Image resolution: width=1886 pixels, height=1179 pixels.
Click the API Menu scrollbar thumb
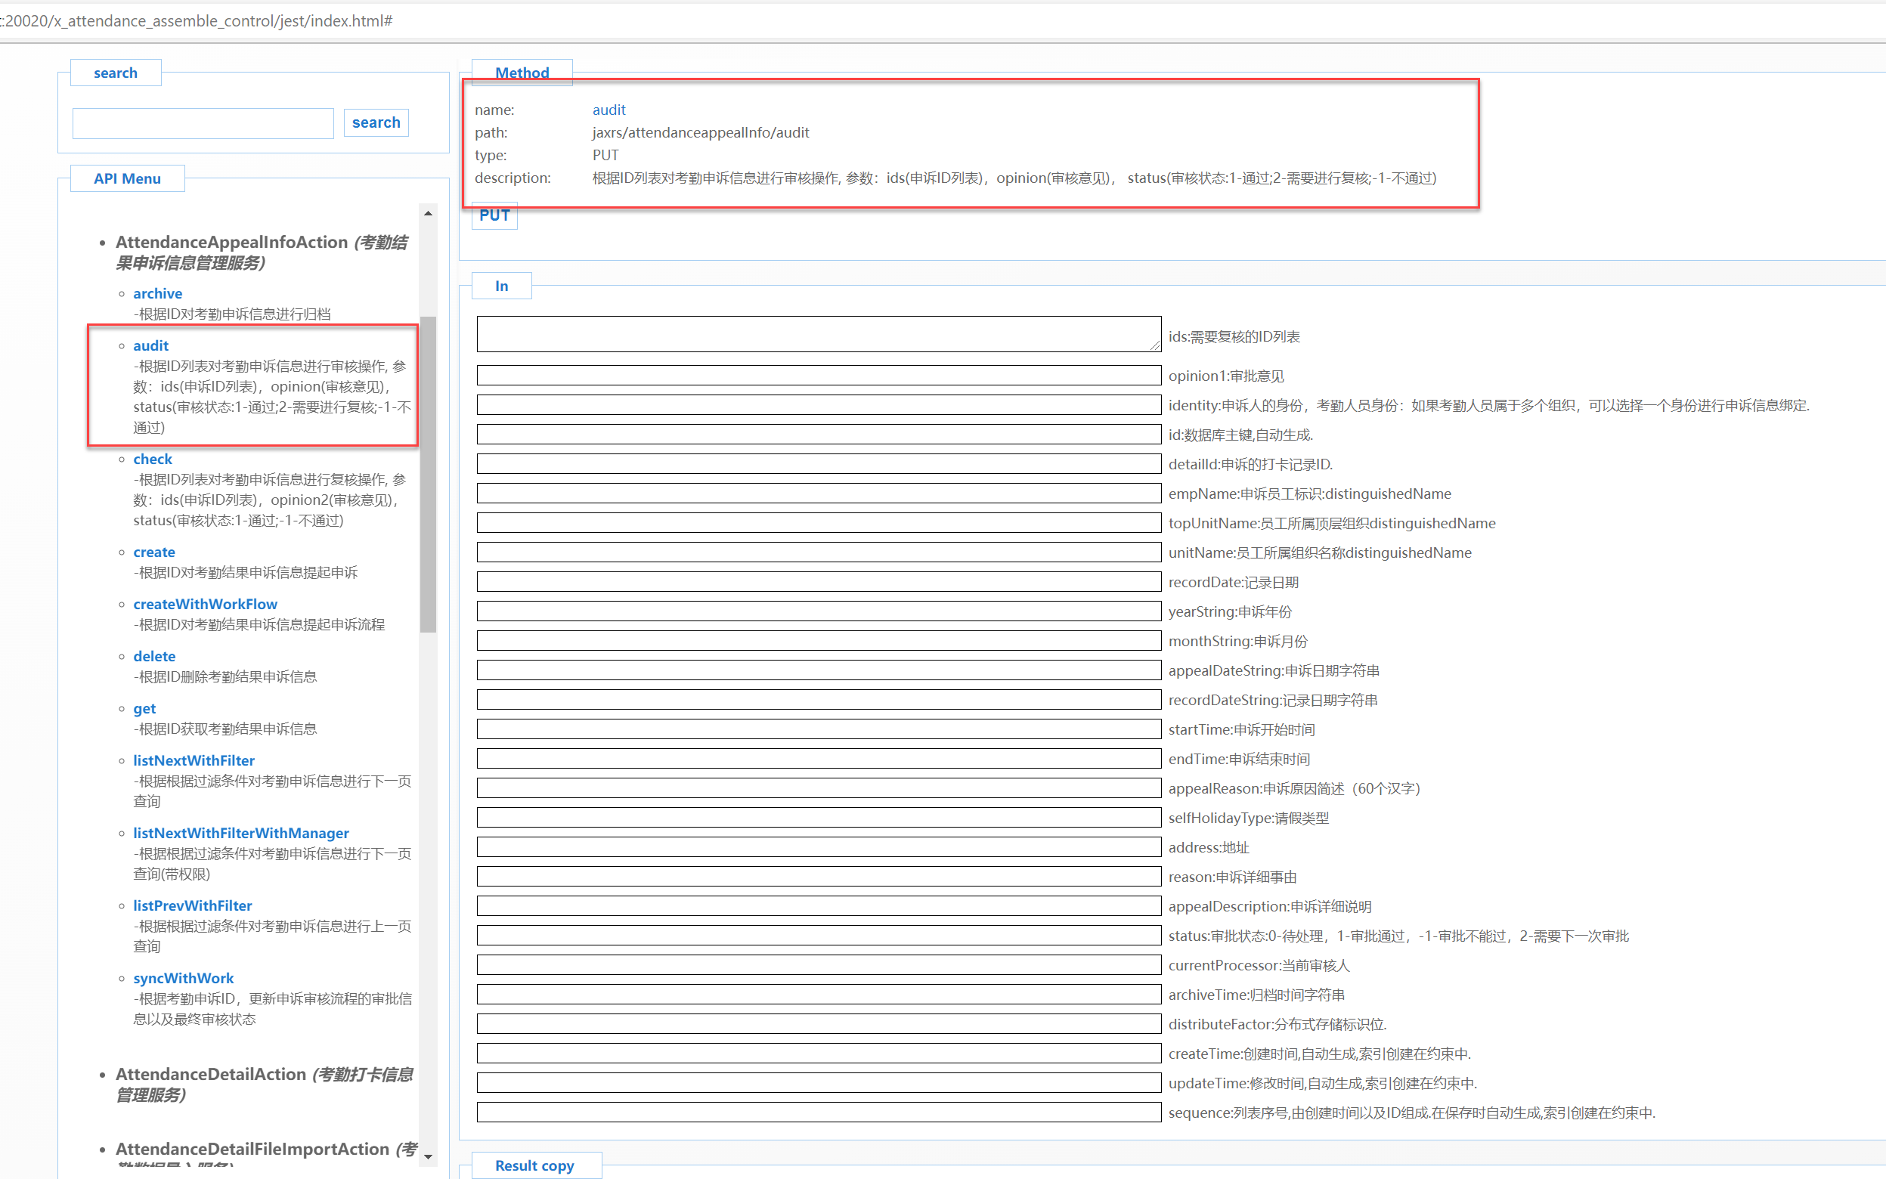pos(427,473)
